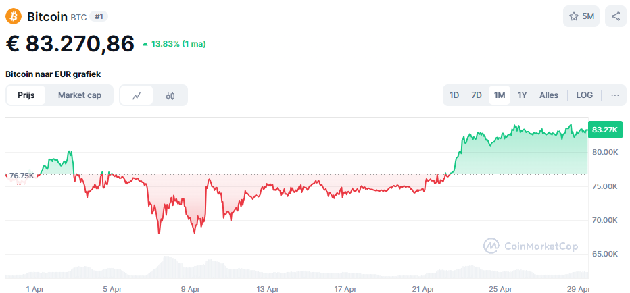Click the #1 rank badge
This screenshot has height=293, width=630.
pos(97,16)
